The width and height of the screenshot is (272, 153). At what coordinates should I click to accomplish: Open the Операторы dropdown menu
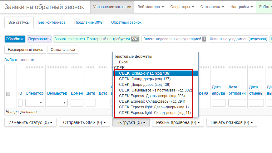click(x=182, y=7)
